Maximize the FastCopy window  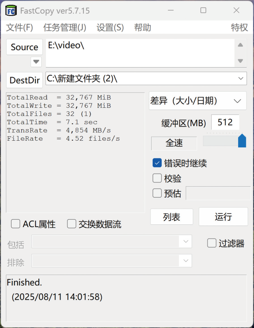[203, 10]
